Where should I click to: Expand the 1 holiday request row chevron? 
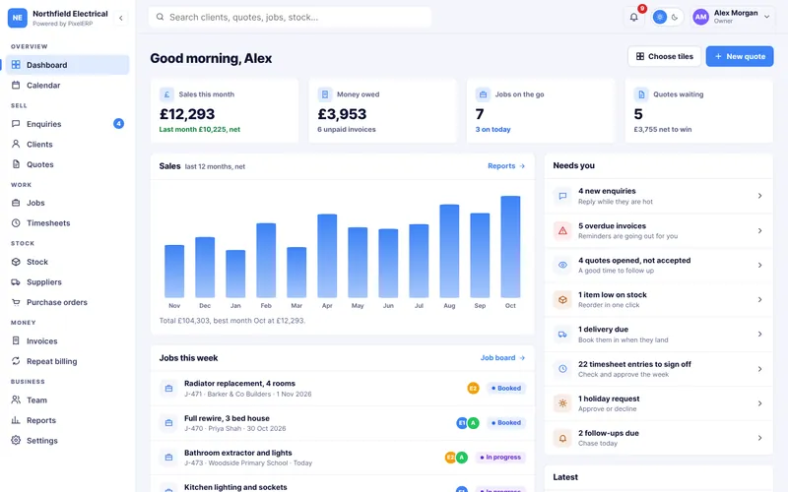(x=759, y=403)
